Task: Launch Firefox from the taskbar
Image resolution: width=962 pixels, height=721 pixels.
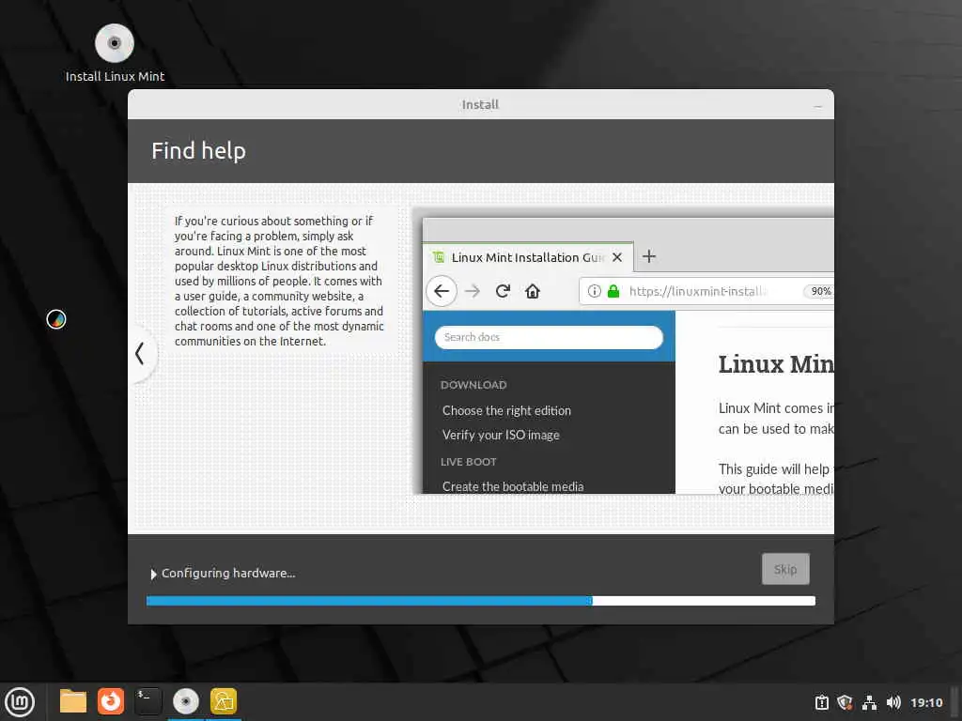Action: click(x=111, y=701)
